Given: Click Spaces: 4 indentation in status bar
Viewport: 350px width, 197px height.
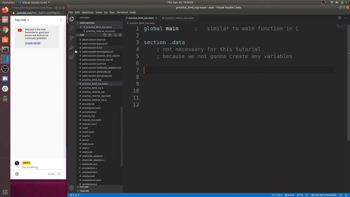Looking at the screenshot, I should coord(289,195).
